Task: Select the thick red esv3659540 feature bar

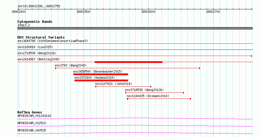Action: click(101, 74)
